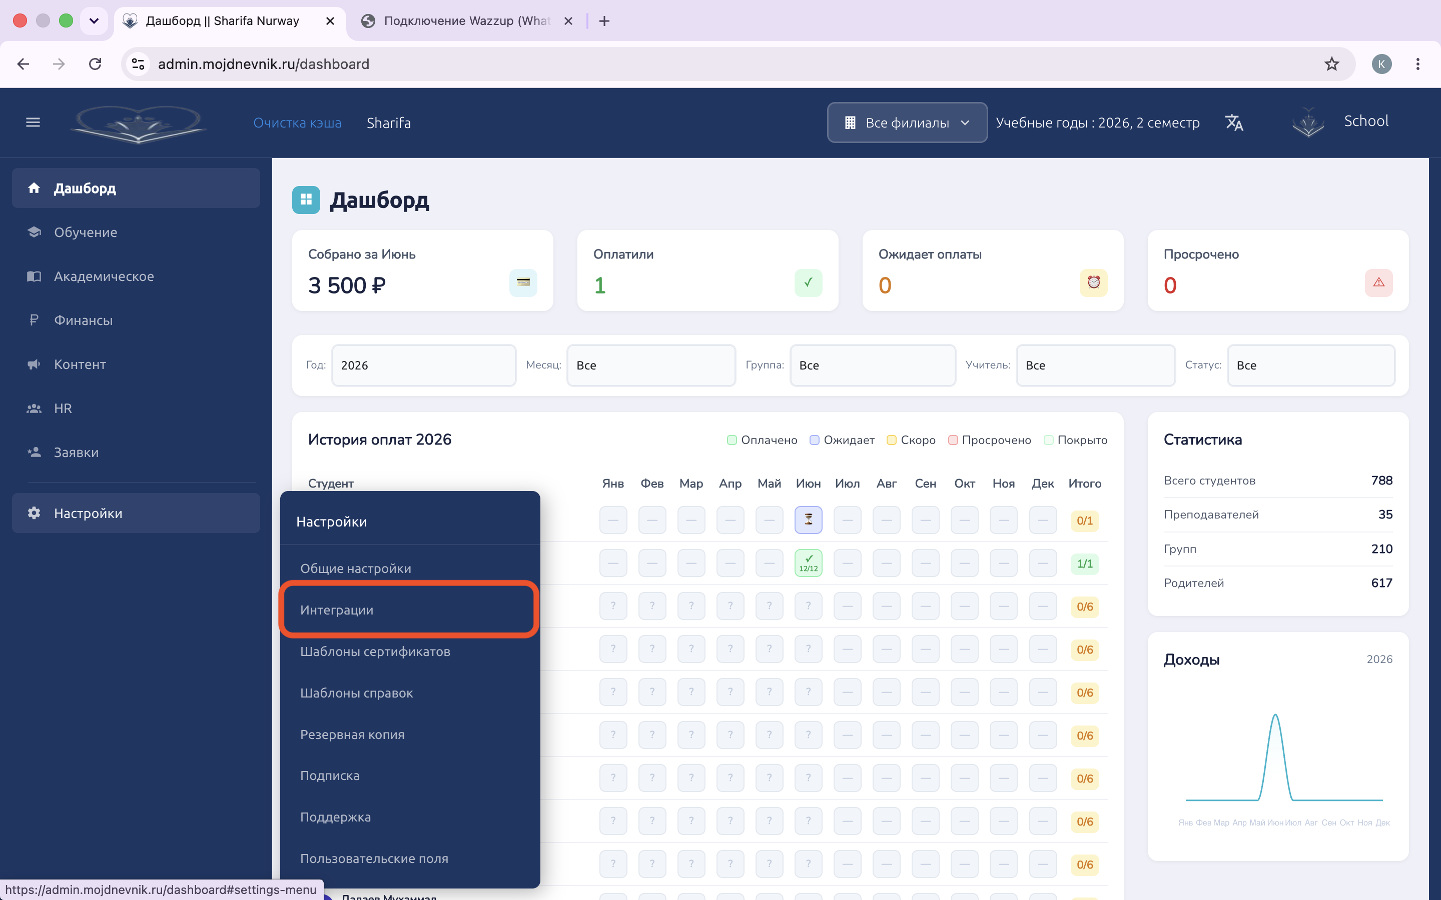Click the Покрыто legend marker
The height and width of the screenshot is (900, 1441).
point(1049,440)
